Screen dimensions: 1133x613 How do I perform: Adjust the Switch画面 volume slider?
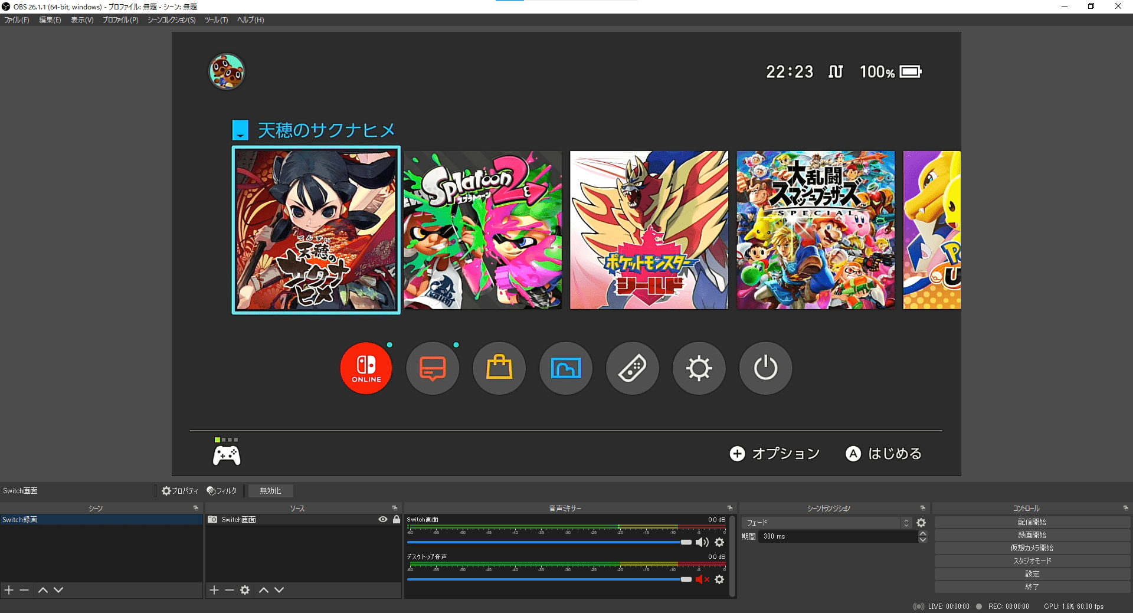coord(686,542)
